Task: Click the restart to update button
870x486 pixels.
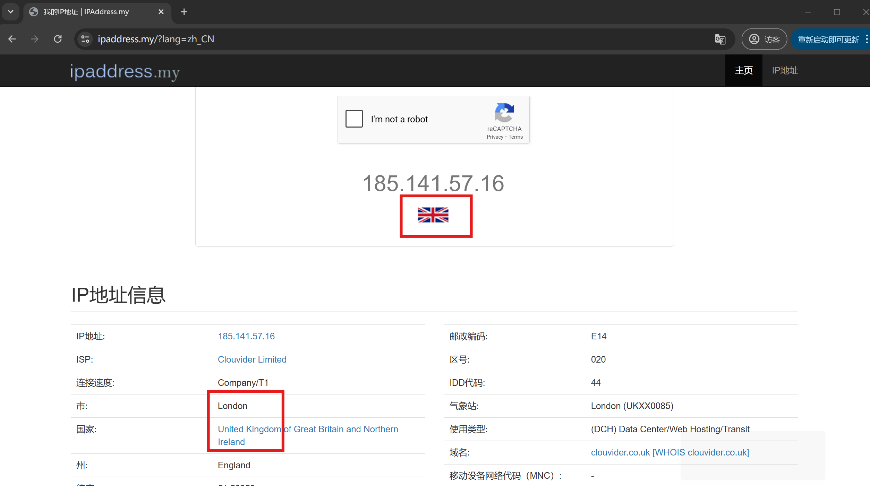Action: tap(828, 40)
